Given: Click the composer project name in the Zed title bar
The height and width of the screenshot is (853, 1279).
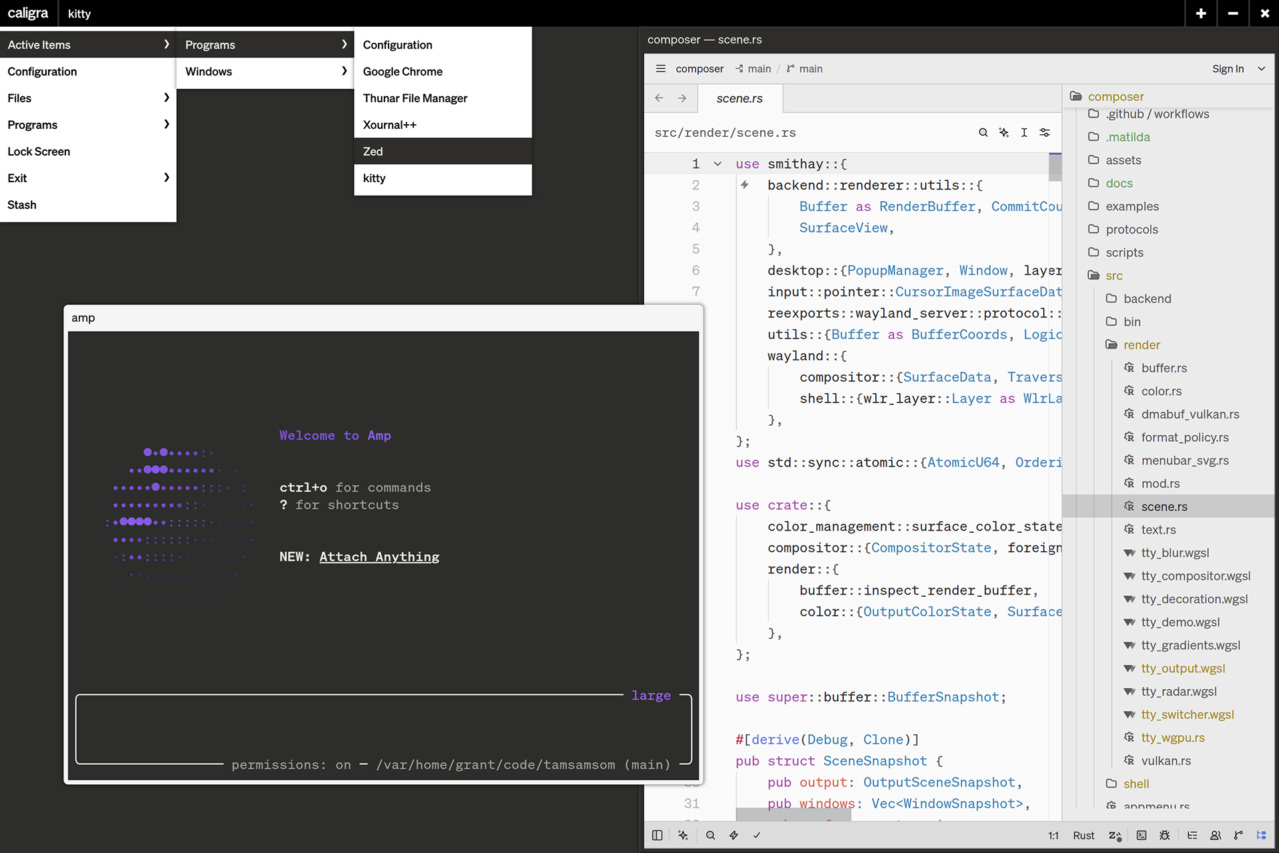Looking at the screenshot, I should [x=700, y=69].
